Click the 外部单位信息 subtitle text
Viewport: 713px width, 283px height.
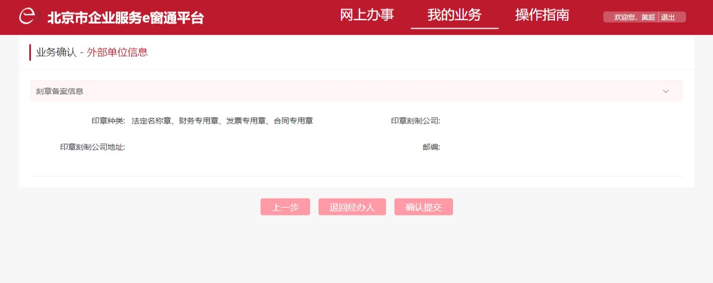[x=117, y=52]
